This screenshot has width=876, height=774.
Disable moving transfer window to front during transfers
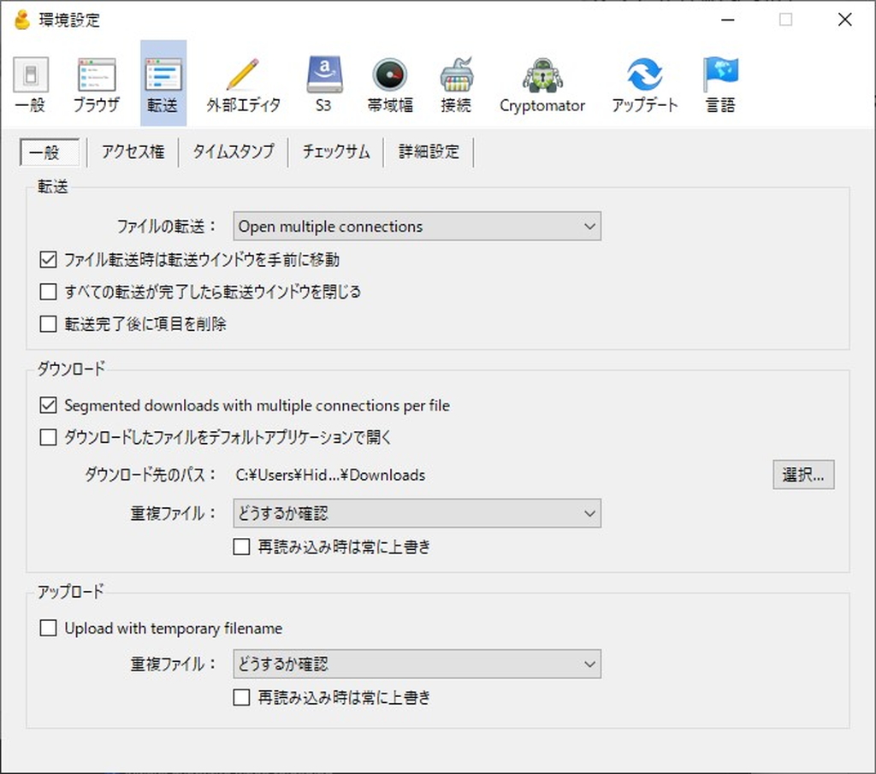49,259
